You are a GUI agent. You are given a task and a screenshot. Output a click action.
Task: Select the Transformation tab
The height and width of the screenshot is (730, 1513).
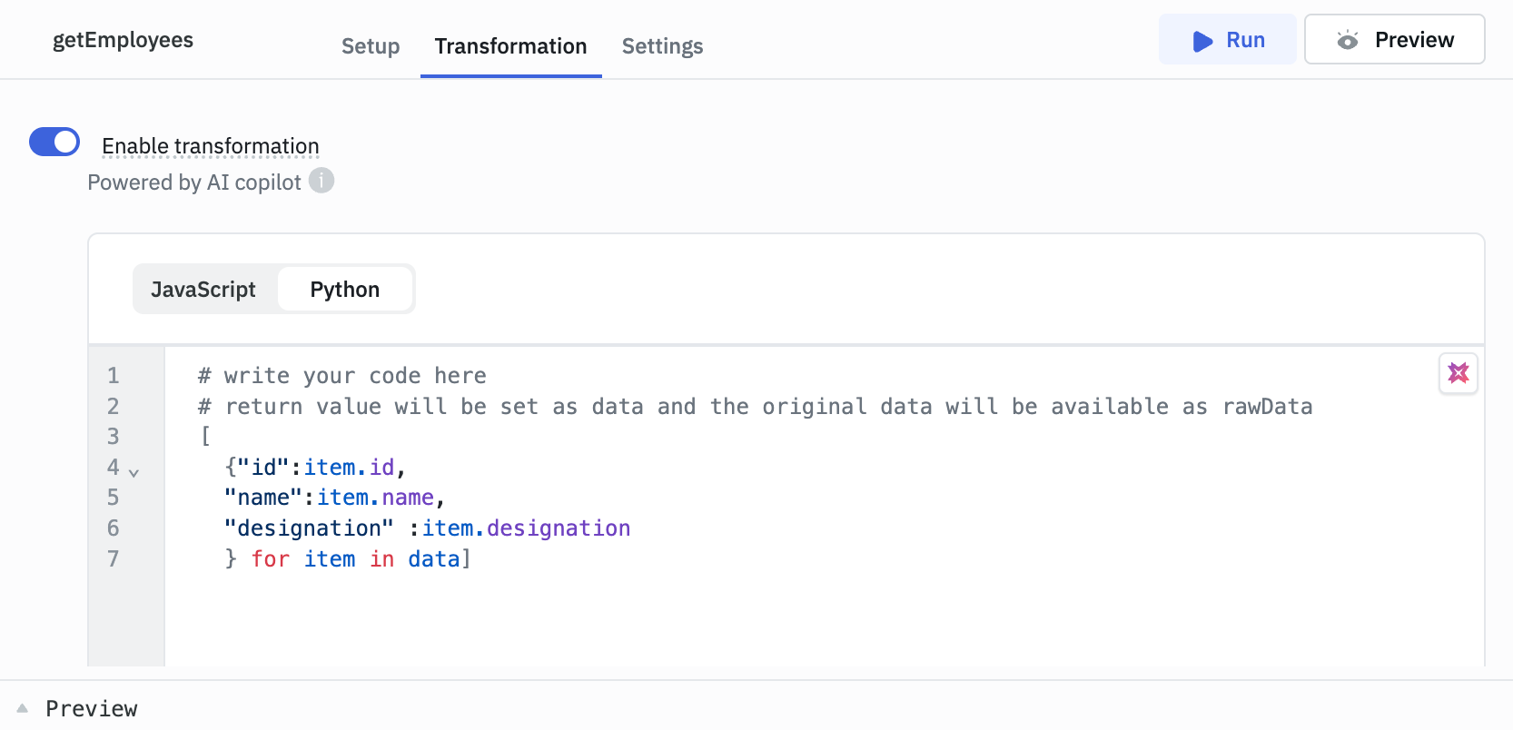tap(510, 46)
